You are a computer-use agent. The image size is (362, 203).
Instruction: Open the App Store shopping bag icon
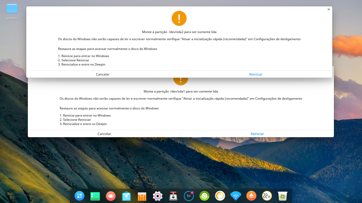142,196
